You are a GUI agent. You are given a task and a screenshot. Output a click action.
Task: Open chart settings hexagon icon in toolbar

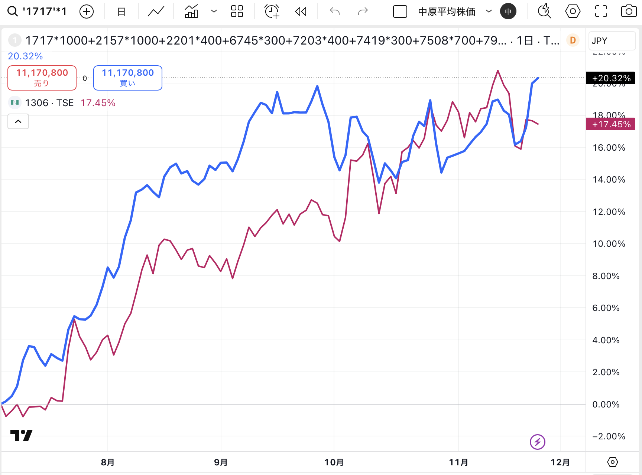[x=573, y=12]
